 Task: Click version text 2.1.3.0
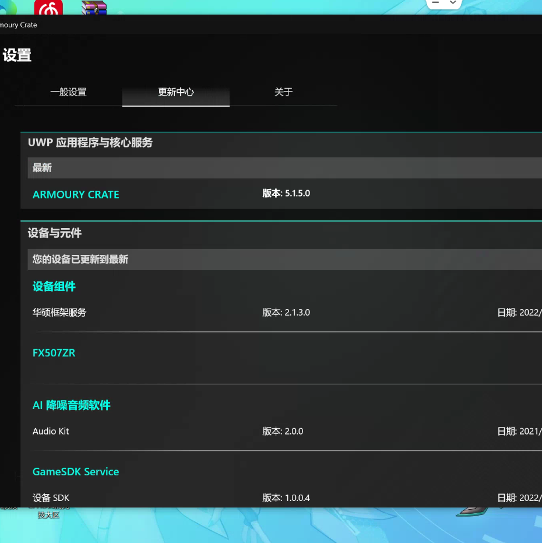point(297,313)
